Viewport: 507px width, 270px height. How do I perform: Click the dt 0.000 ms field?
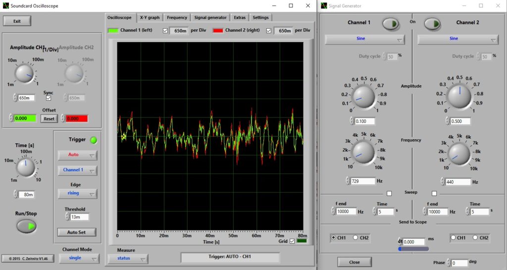413,242
